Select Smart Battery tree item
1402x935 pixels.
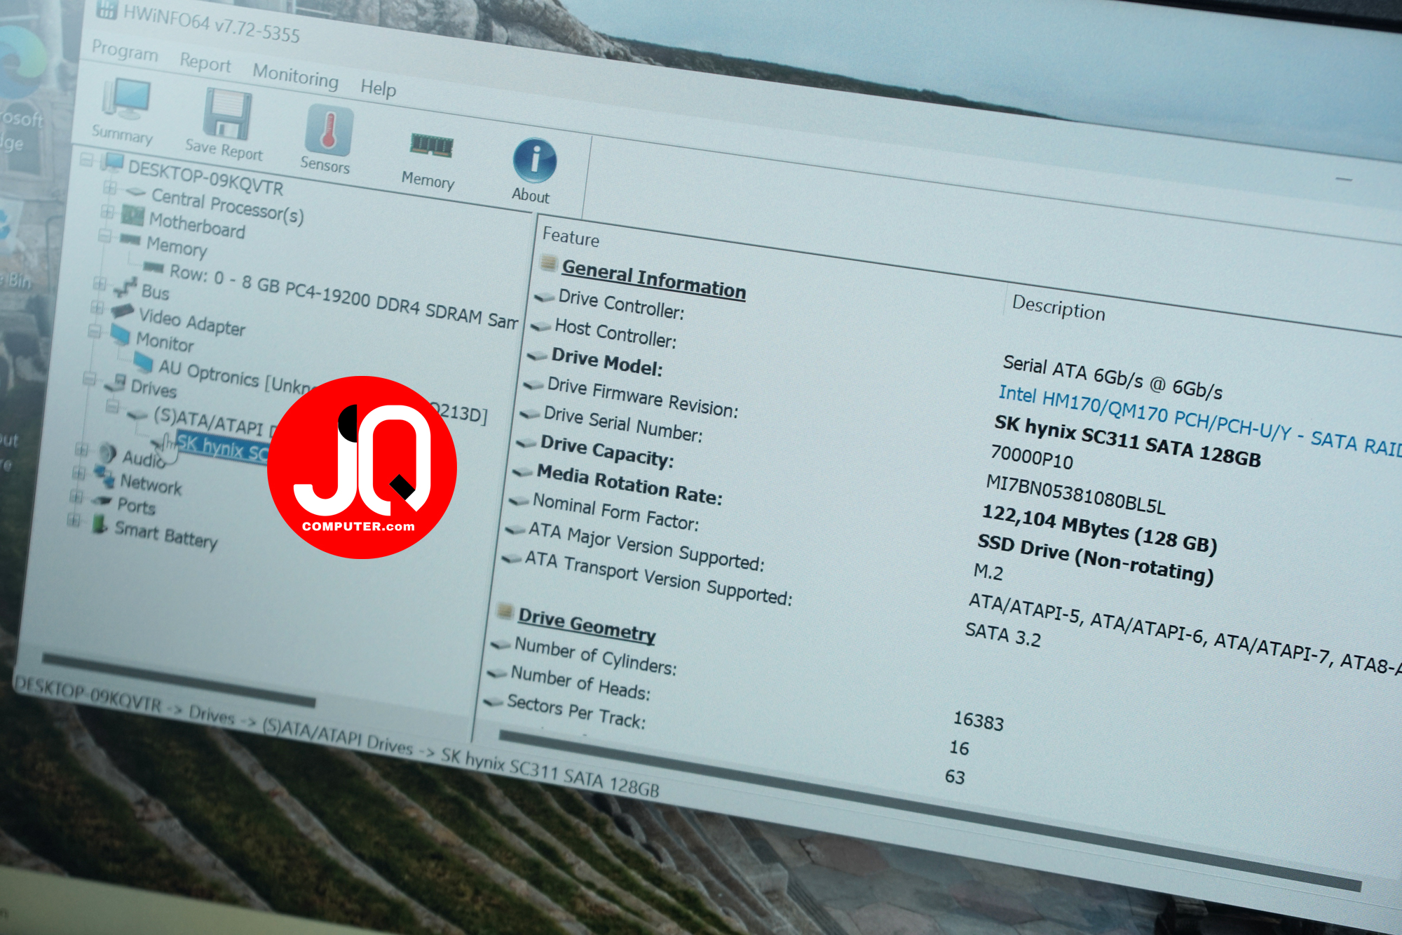coord(166,535)
